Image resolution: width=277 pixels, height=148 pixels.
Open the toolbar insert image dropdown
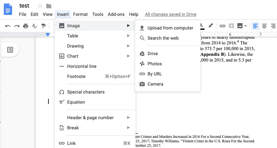[242, 26]
